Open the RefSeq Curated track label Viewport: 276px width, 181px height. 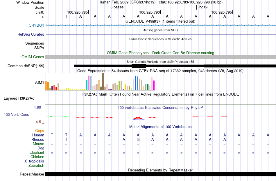click(x=31, y=34)
